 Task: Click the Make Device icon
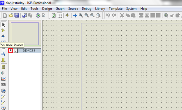click(172, 15)
